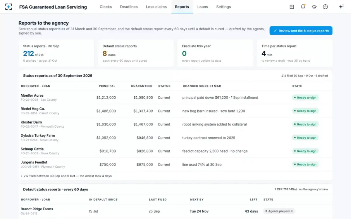Open borrower Jurgens Feedlot
The image size is (351, 219).
[34, 162]
